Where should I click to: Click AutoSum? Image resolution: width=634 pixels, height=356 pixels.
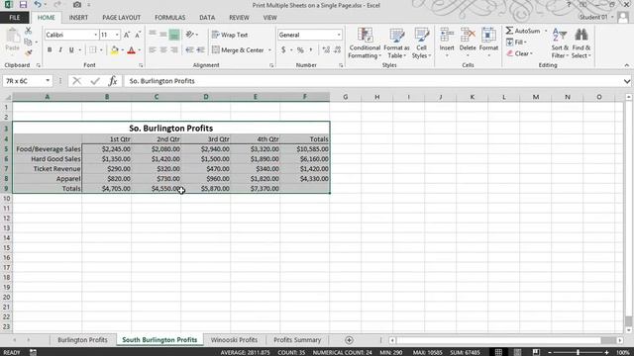pyautogui.click(x=523, y=31)
